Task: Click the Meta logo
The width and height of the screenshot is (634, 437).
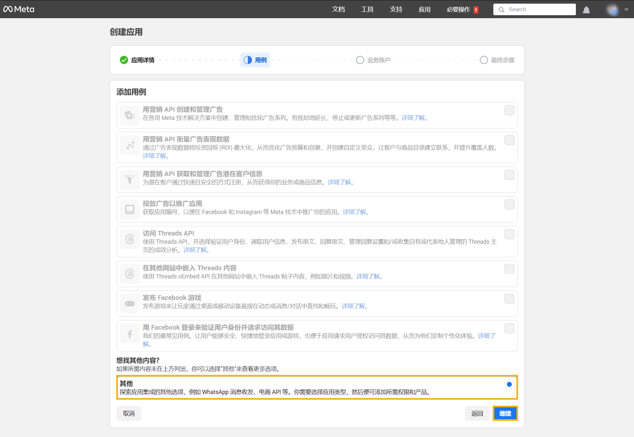Action: pos(19,9)
